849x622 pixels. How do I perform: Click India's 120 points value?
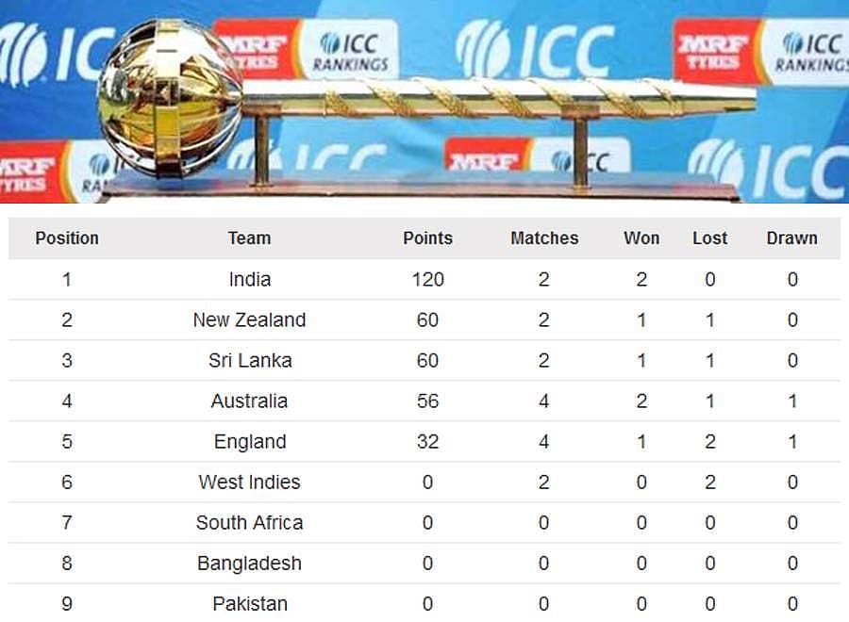click(x=427, y=280)
